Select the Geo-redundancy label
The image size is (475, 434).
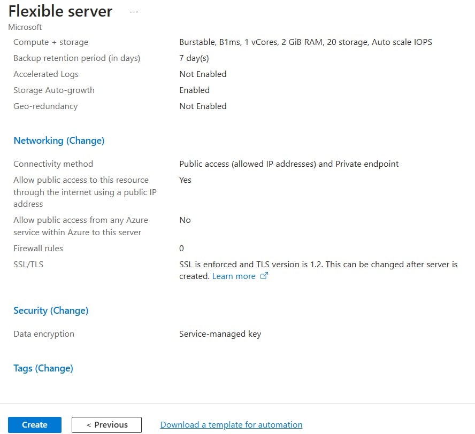46,106
